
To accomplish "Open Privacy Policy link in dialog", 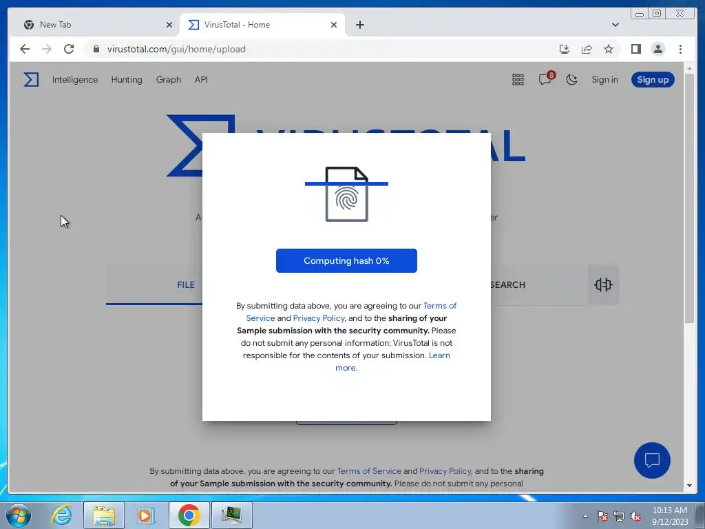I will (319, 318).
